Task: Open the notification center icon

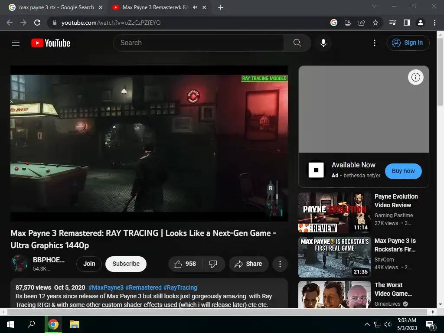Action: [430, 325]
